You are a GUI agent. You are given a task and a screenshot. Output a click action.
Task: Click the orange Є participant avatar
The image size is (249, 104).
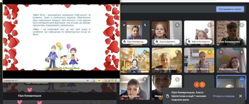tap(202, 85)
